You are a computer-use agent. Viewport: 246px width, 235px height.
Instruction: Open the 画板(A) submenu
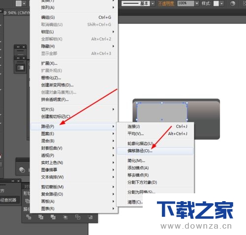pyautogui.click(x=74, y=201)
